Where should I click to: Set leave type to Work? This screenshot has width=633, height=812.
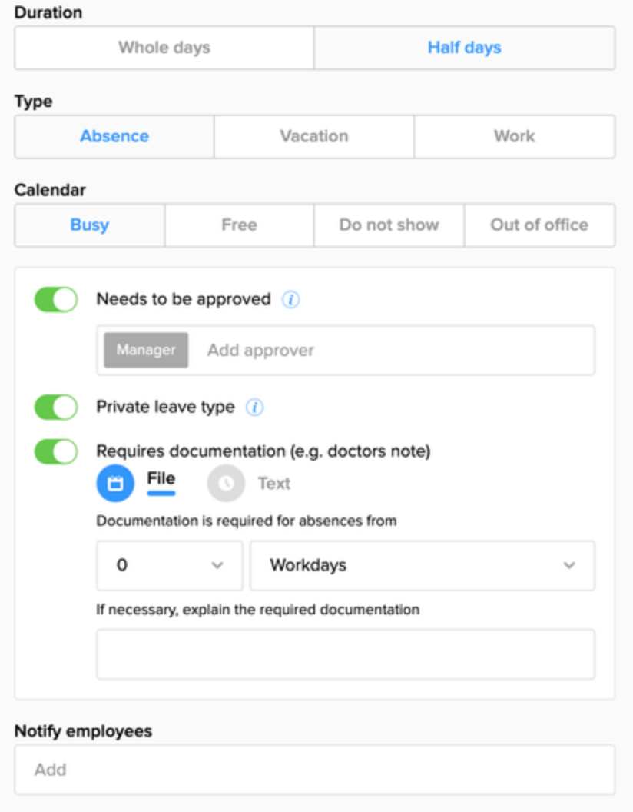(514, 137)
